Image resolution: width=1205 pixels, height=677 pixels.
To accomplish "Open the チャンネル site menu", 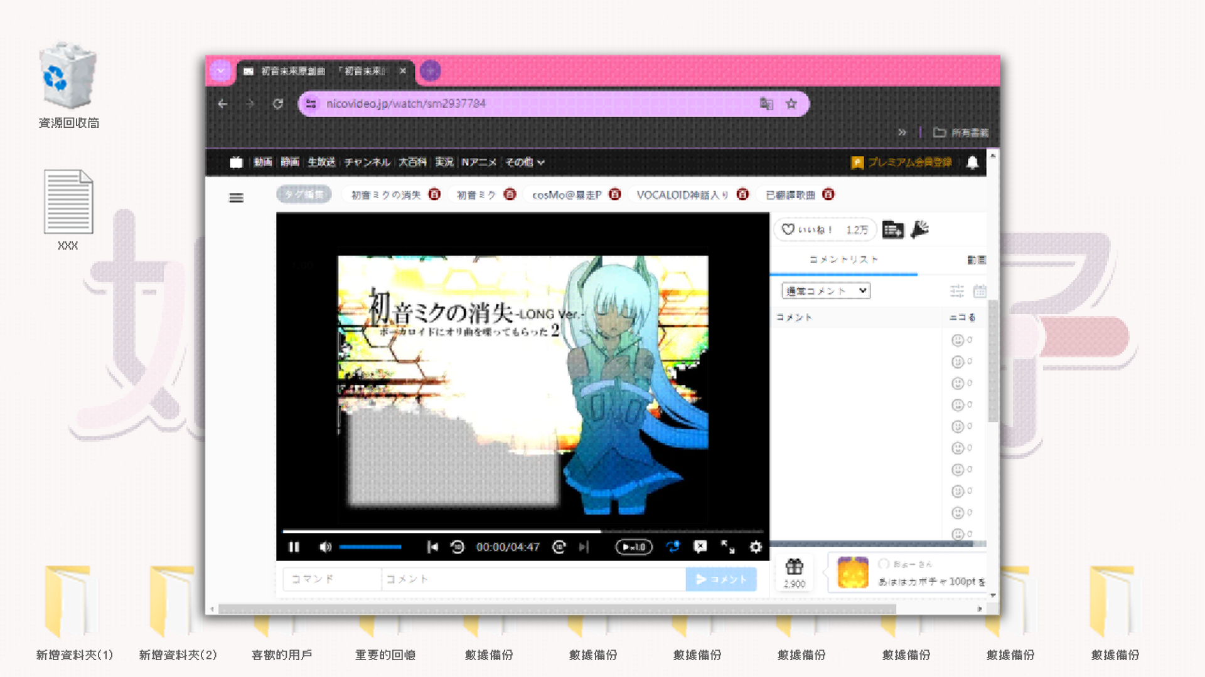I will coord(367,162).
